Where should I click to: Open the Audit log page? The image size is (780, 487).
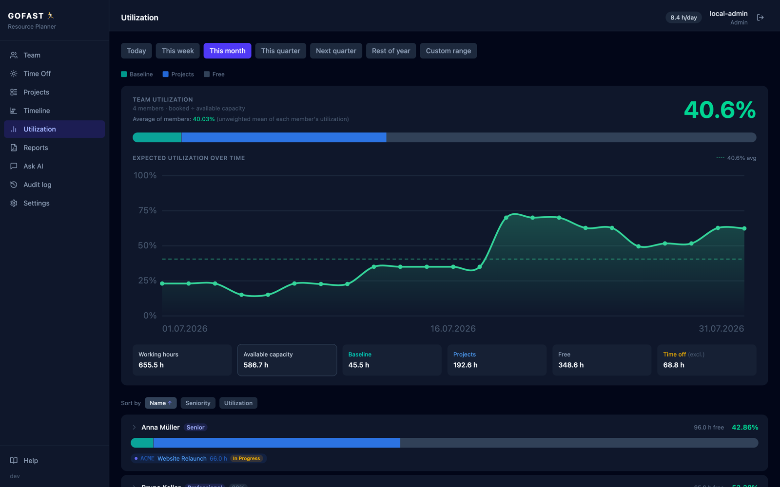(x=55, y=185)
